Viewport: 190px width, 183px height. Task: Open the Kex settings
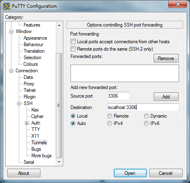tap(35, 110)
